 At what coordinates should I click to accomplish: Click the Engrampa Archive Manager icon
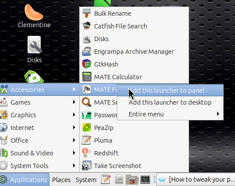pyautogui.click(x=87, y=51)
